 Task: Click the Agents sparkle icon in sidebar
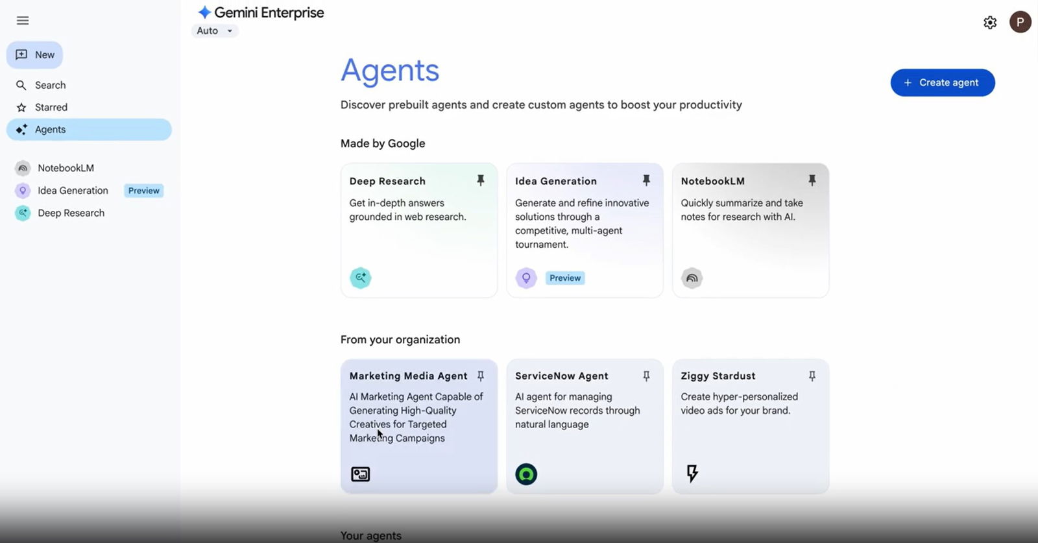tap(21, 130)
